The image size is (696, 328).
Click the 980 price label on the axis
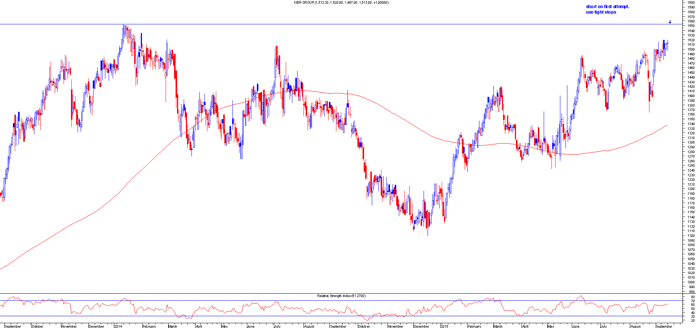pos(690,291)
